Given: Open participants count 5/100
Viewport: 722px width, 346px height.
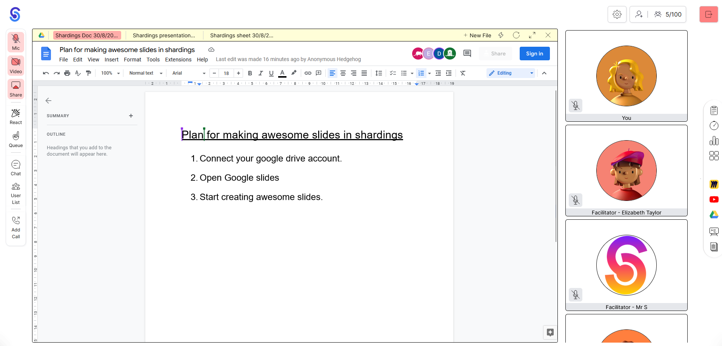Looking at the screenshot, I should (x=668, y=14).
